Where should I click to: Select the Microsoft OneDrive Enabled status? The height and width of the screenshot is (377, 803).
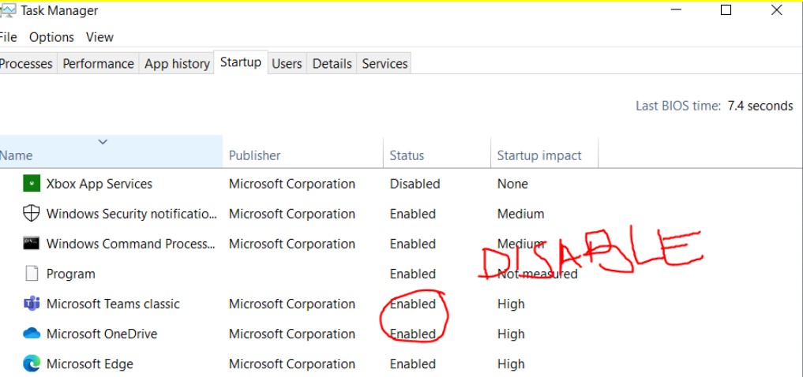coord(413,334)
